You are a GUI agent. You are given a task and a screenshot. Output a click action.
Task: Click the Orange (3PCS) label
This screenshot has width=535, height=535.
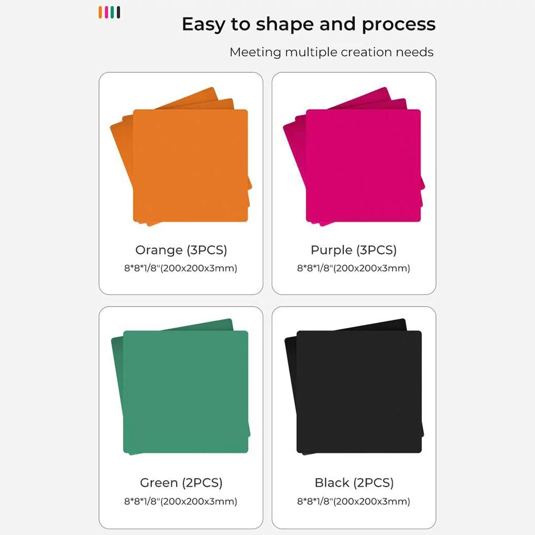click(181, 250)
